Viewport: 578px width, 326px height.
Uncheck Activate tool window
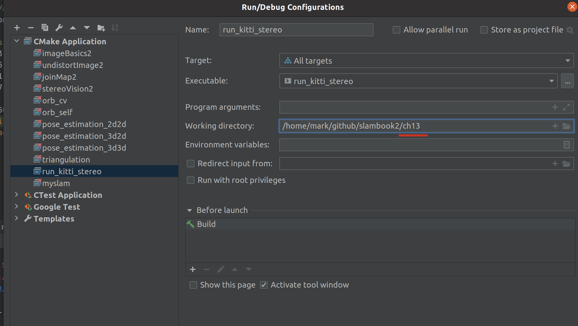[264, 285]
